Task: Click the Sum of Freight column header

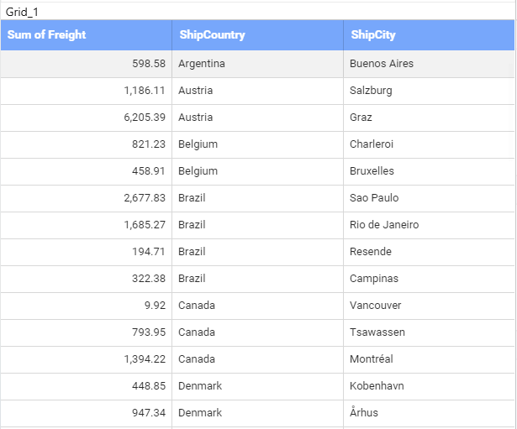Action: (x=47, y=35)
